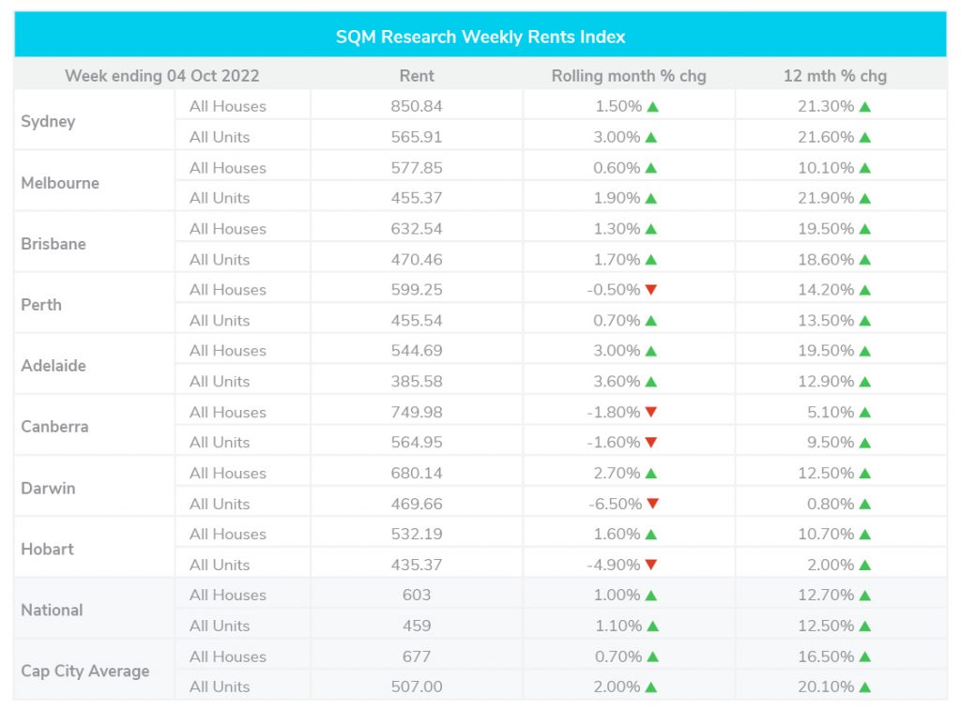Click the 599.25 rent value
The image size is (961, 710).
pyautogui.click(x=417, y=290)
